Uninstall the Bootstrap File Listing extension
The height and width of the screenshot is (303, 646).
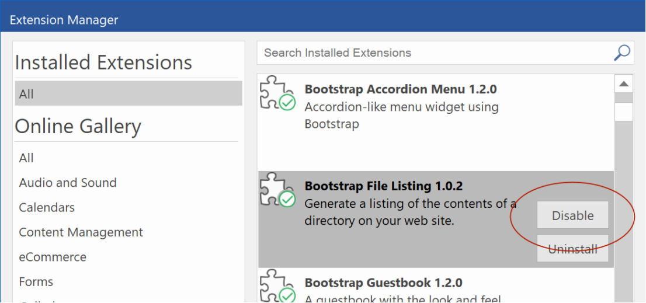click(x=572, y=249)
